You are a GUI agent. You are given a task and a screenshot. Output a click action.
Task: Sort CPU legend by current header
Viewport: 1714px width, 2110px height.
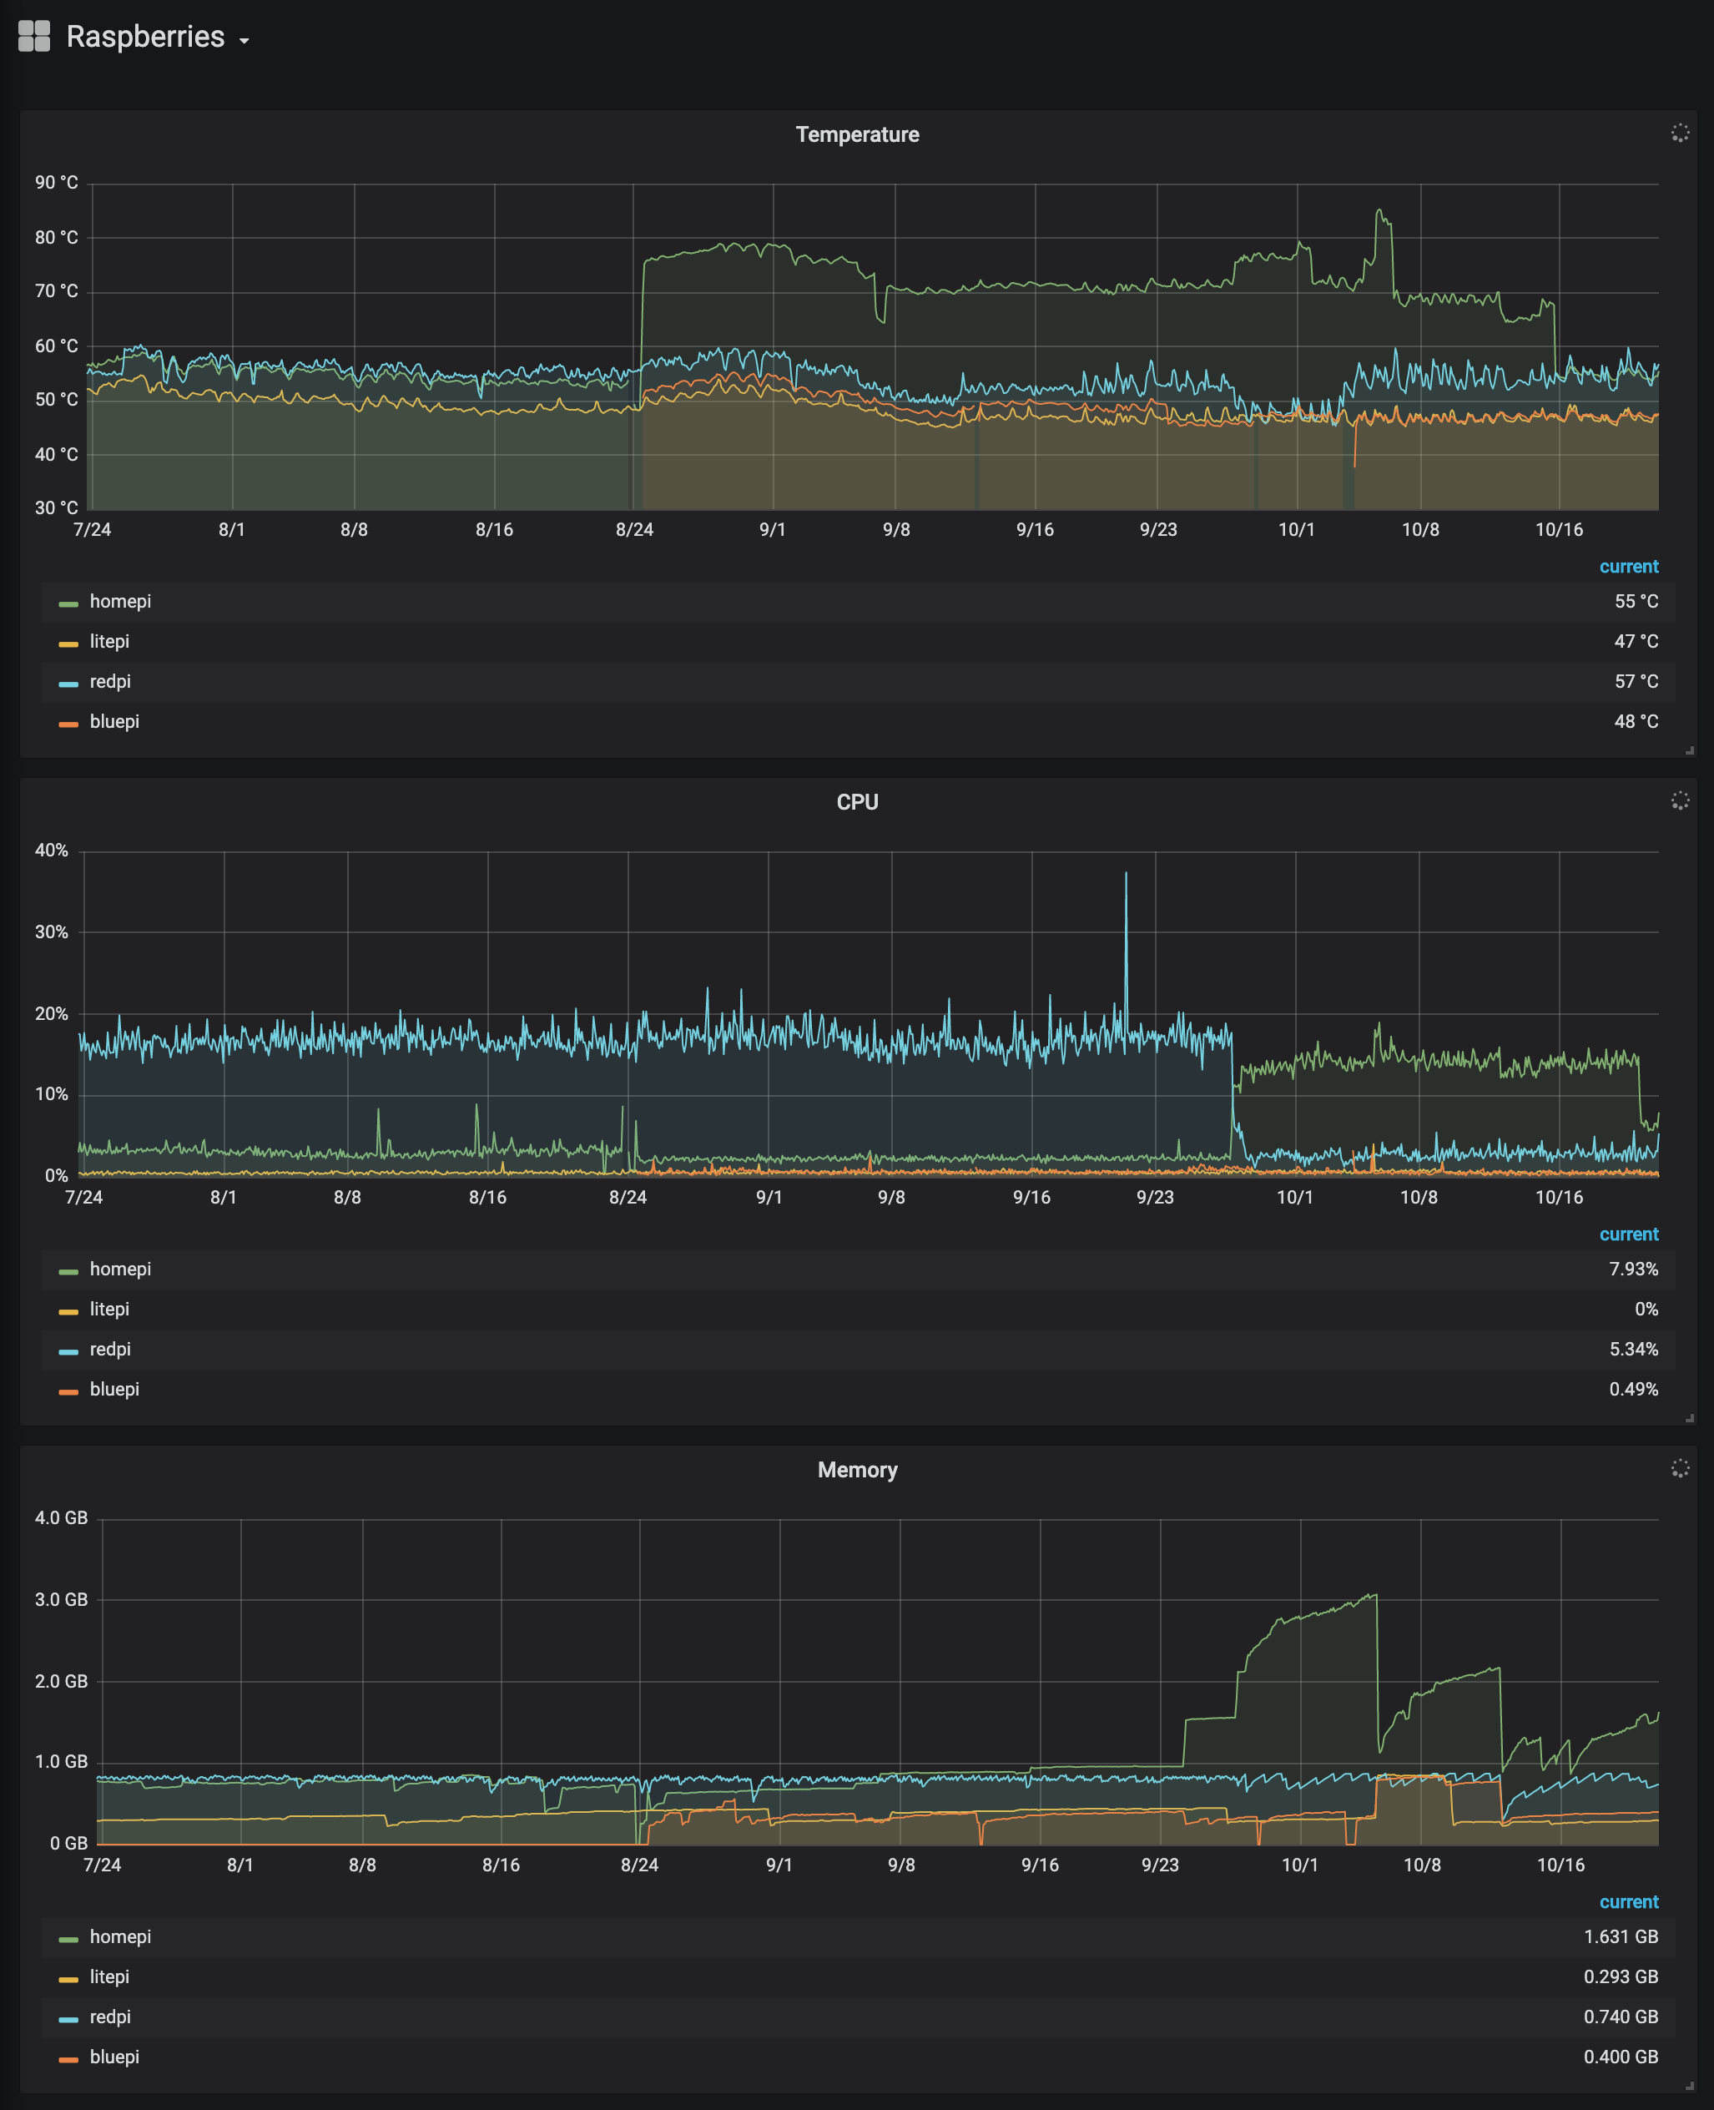tap(1628, 1234)
